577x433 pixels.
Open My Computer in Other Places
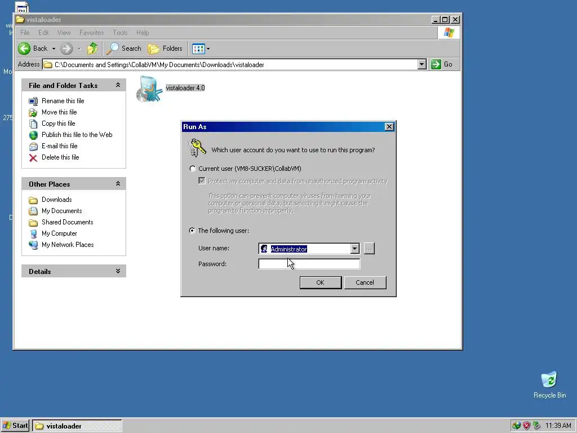click(59, 233)
